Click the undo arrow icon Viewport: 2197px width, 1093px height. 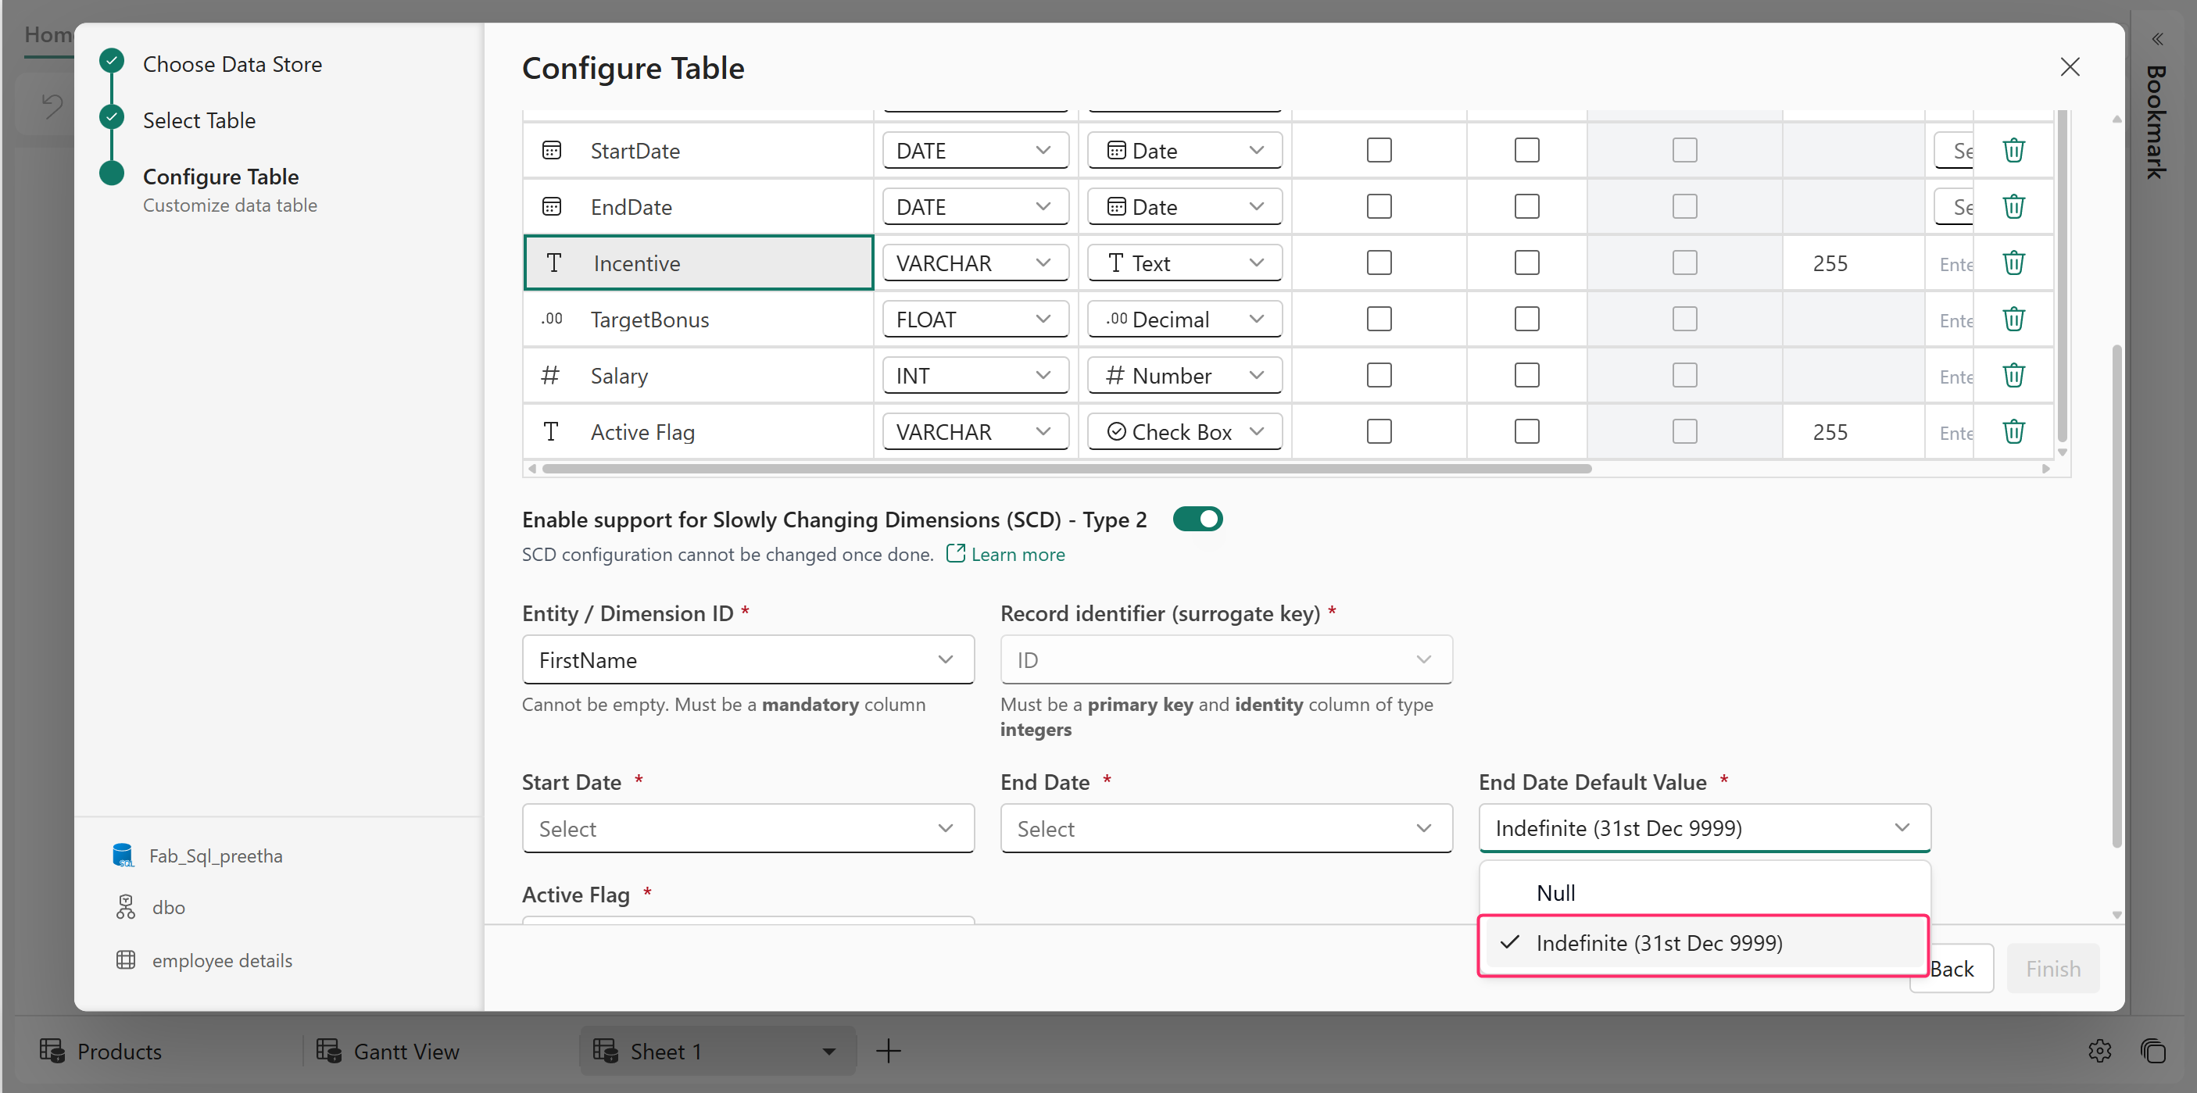click(53, 105)
